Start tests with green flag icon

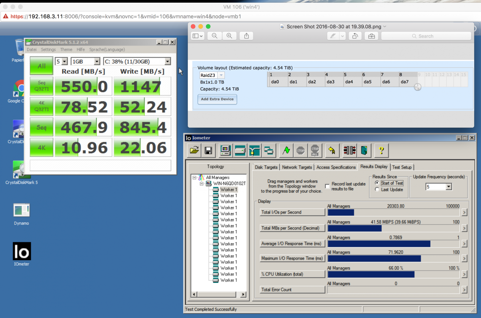coord(286,151)
